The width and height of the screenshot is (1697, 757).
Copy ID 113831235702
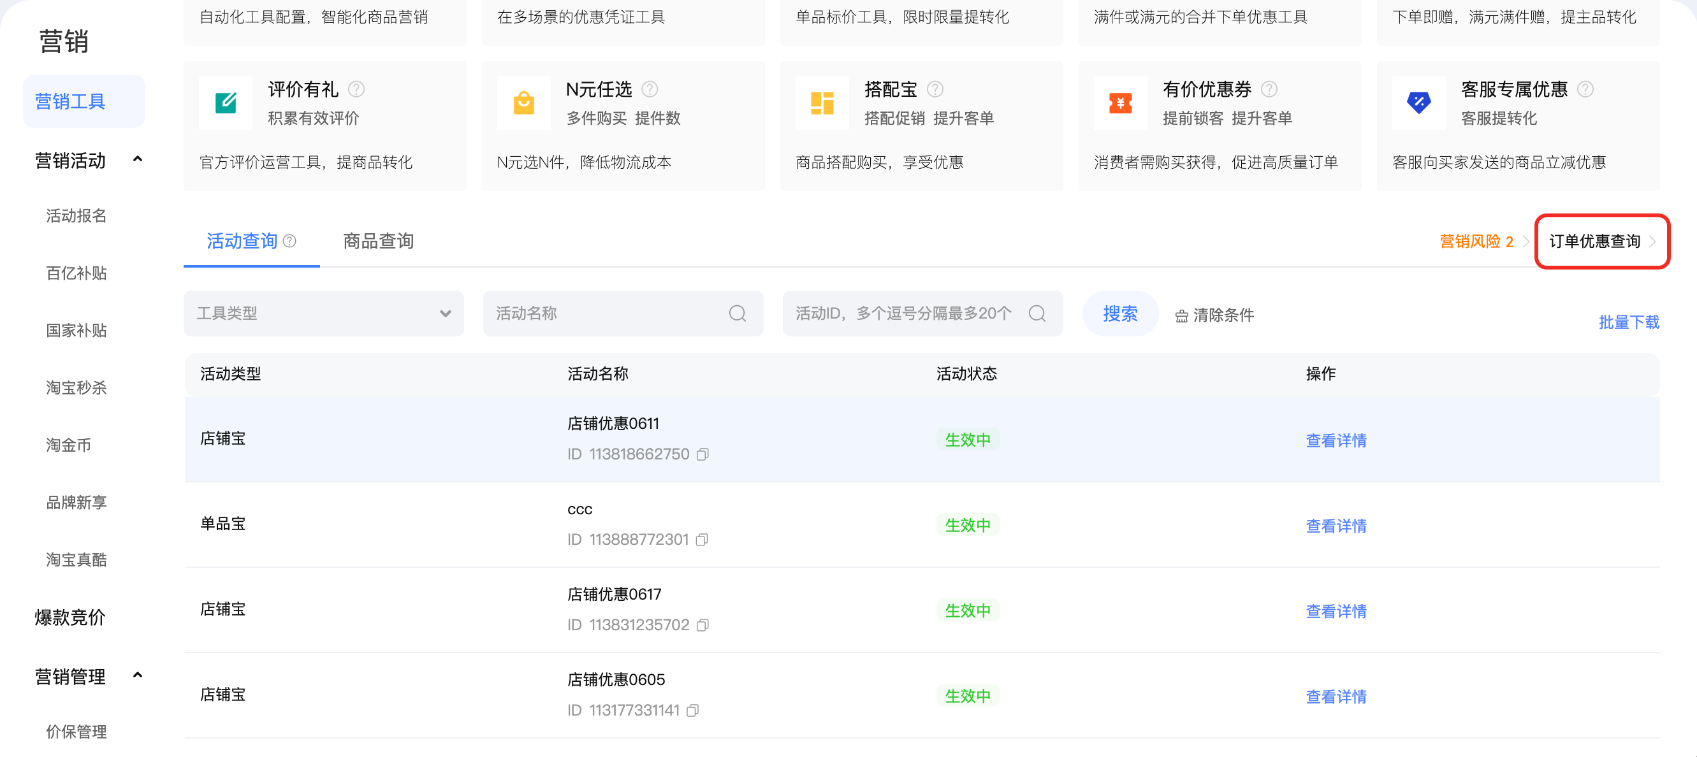(703, 625)
